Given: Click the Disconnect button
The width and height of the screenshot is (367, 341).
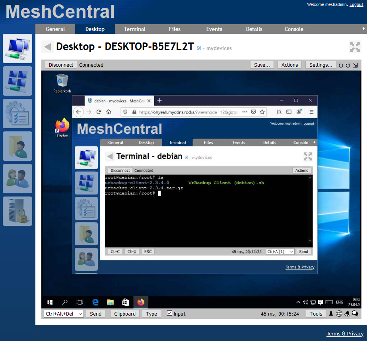Looking at the screenshot, I should (61, 65).
